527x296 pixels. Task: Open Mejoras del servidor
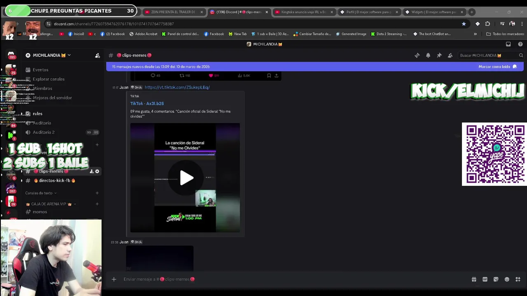click(x=52, y=98)
